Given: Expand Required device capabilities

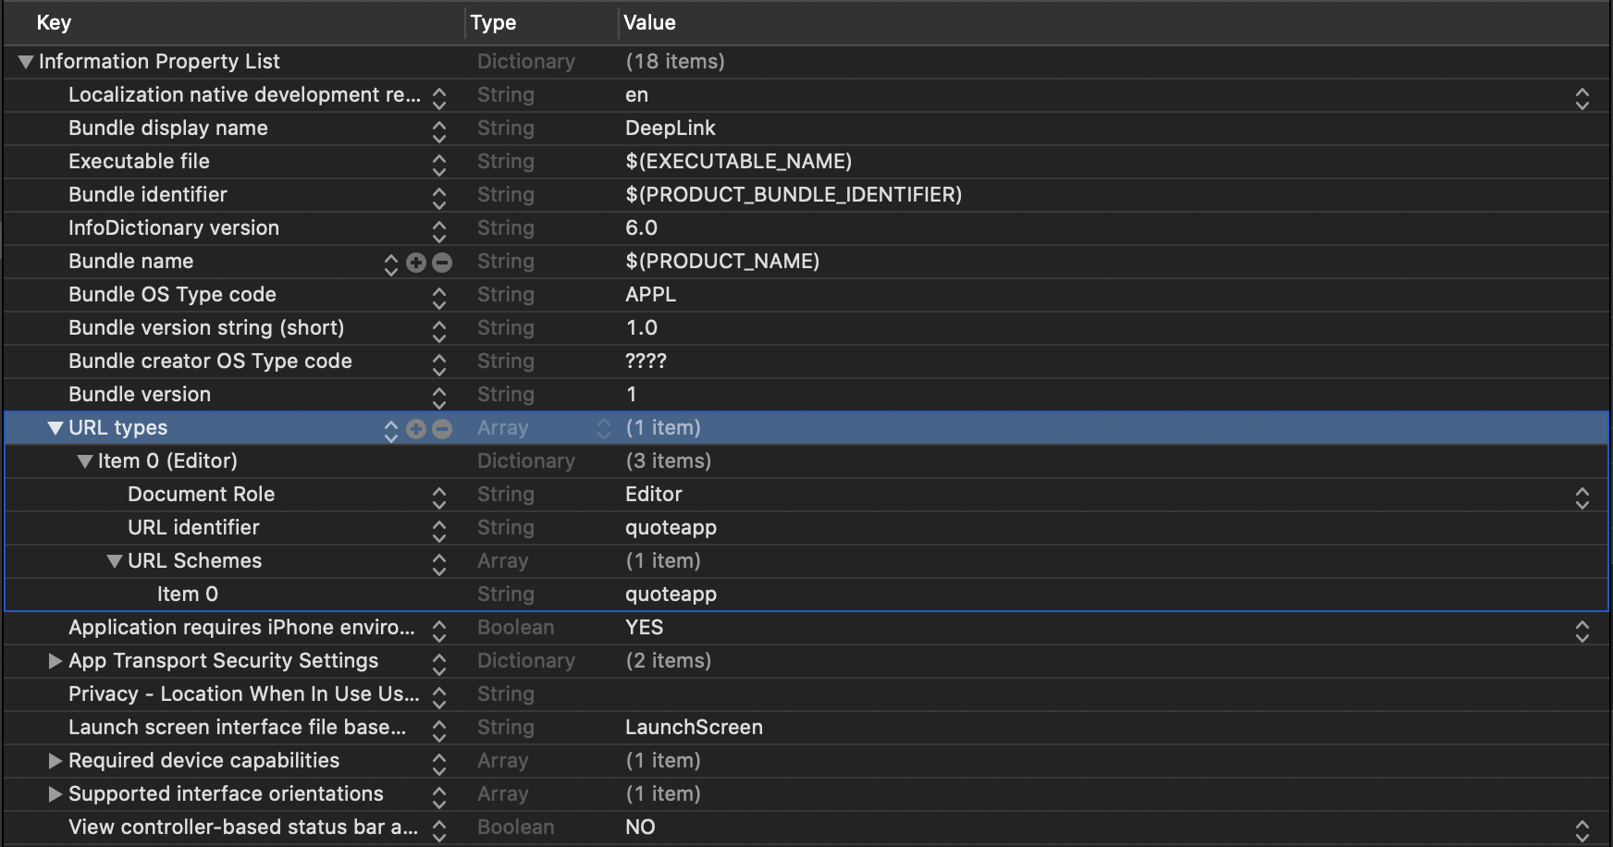Looking at the screenshot, I should (55, 761).
